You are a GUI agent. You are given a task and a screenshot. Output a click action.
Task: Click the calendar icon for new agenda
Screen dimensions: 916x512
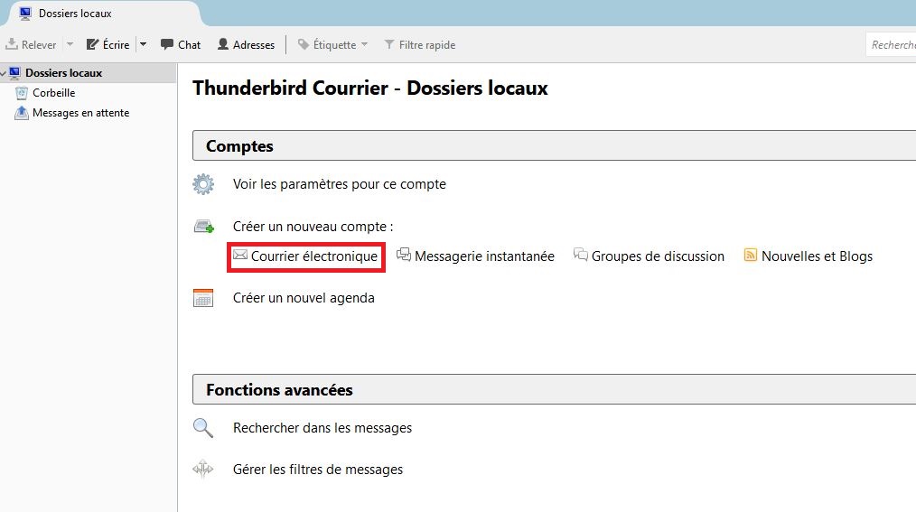pos(203,298)
